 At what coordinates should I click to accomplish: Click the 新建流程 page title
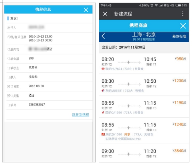tap(123, 14)
